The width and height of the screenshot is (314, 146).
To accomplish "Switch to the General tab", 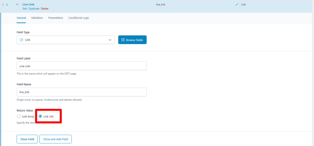I will [21, 18].
